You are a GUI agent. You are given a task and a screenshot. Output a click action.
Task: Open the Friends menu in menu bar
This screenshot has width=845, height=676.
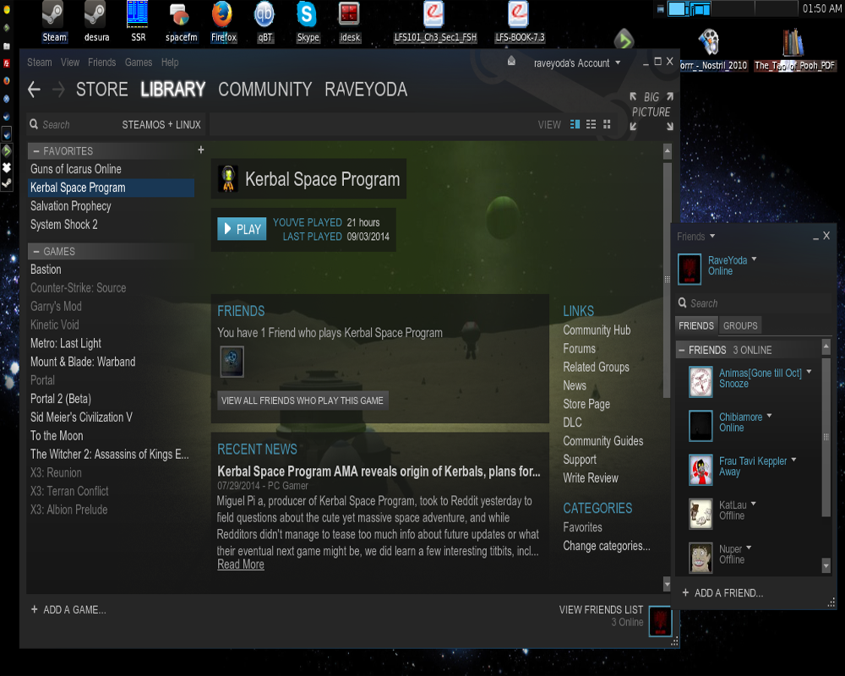pos(102,62)
